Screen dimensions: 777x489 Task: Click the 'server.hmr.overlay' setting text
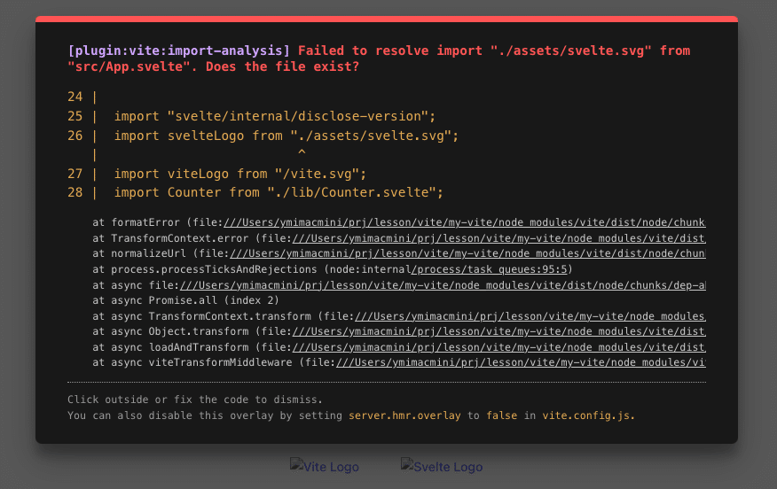404,415
